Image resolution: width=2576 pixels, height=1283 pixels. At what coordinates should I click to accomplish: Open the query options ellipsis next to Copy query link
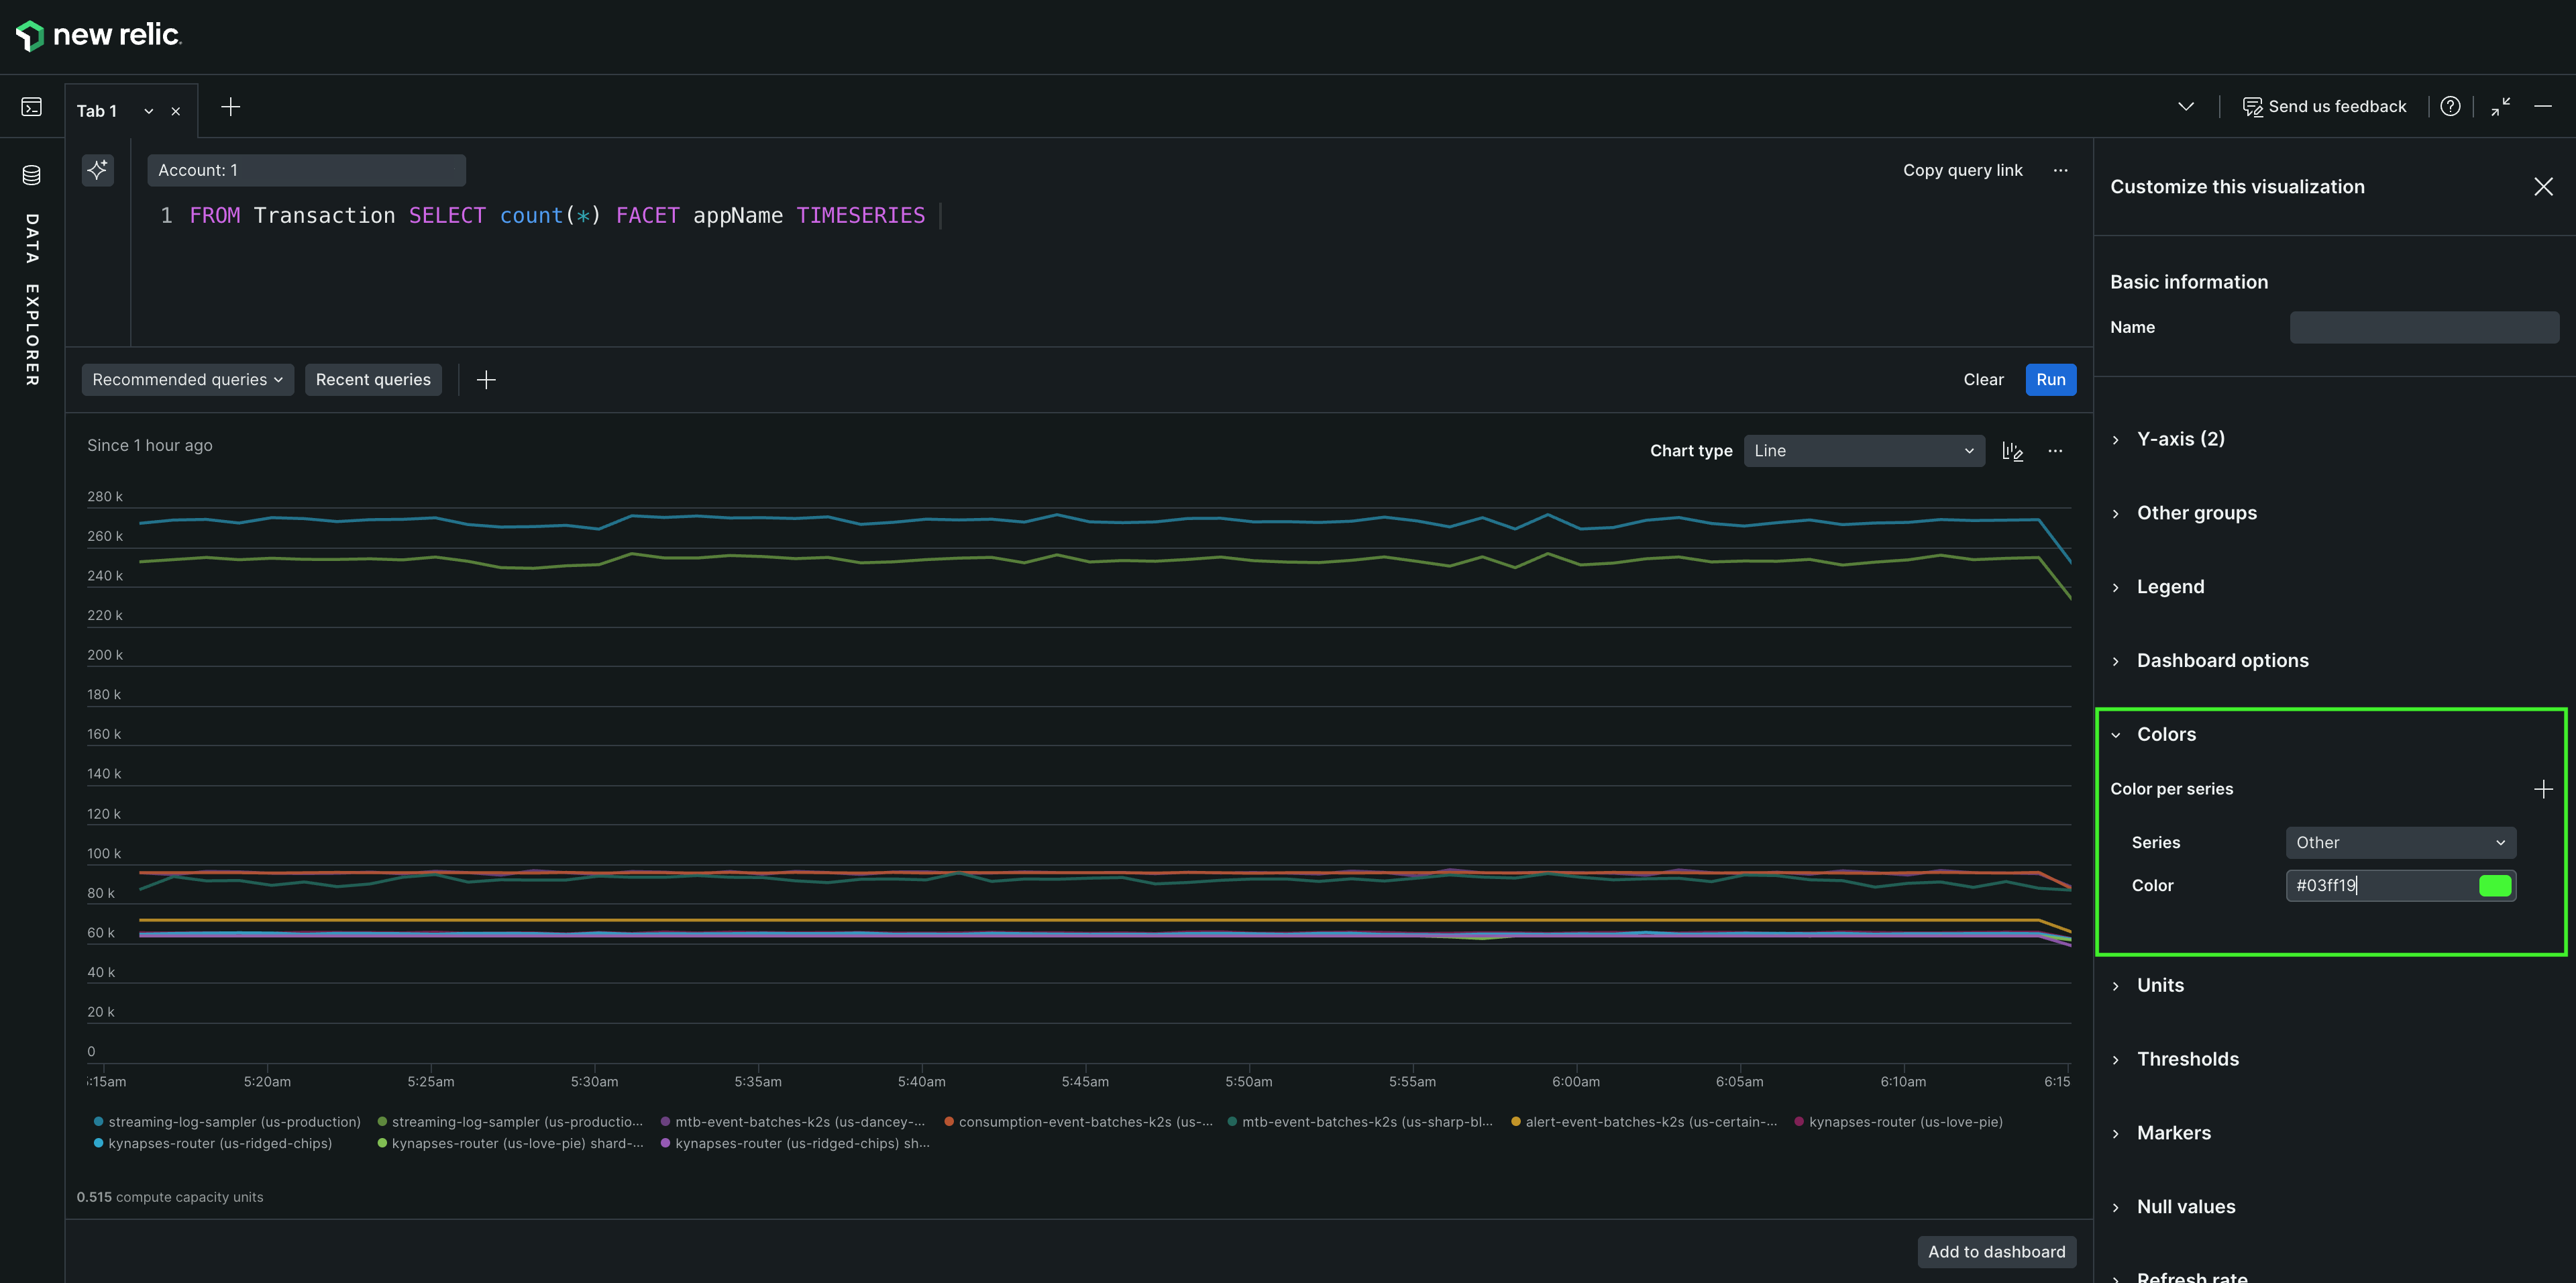click(2060, 170)
